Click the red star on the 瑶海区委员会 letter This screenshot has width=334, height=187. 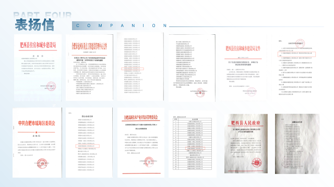point(37,132)
